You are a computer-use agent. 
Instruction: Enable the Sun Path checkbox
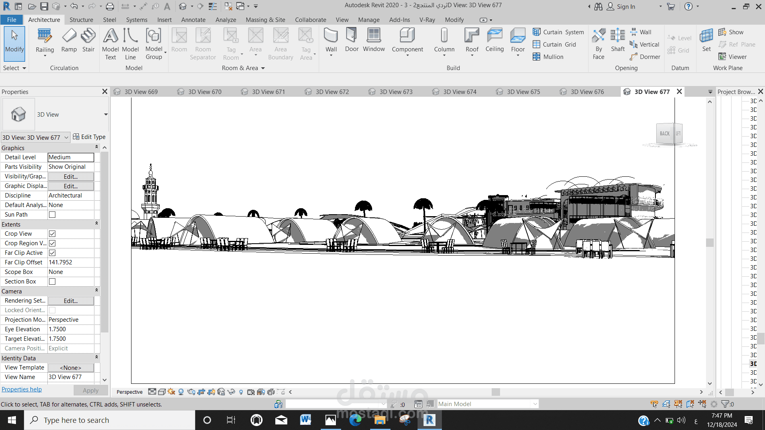pyautogui.click(x=52, y=215)
